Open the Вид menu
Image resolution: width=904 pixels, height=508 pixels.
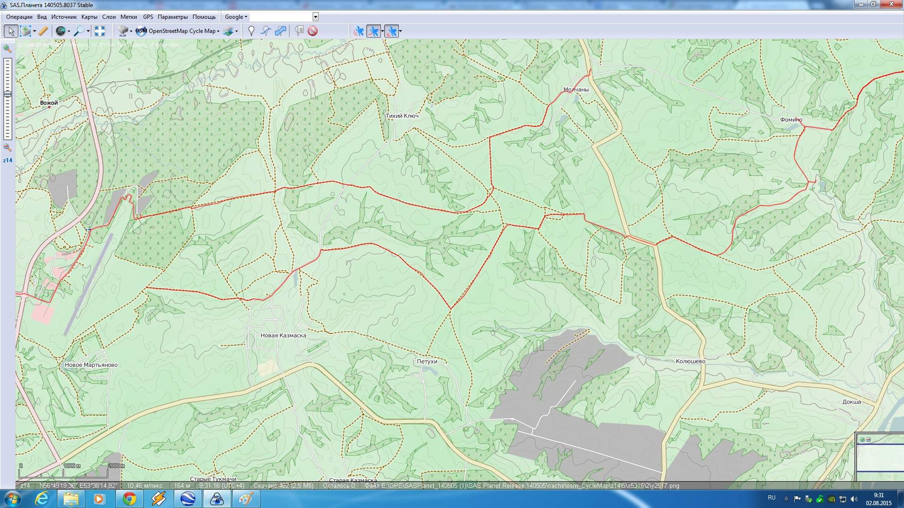click(x=42, y=17)
